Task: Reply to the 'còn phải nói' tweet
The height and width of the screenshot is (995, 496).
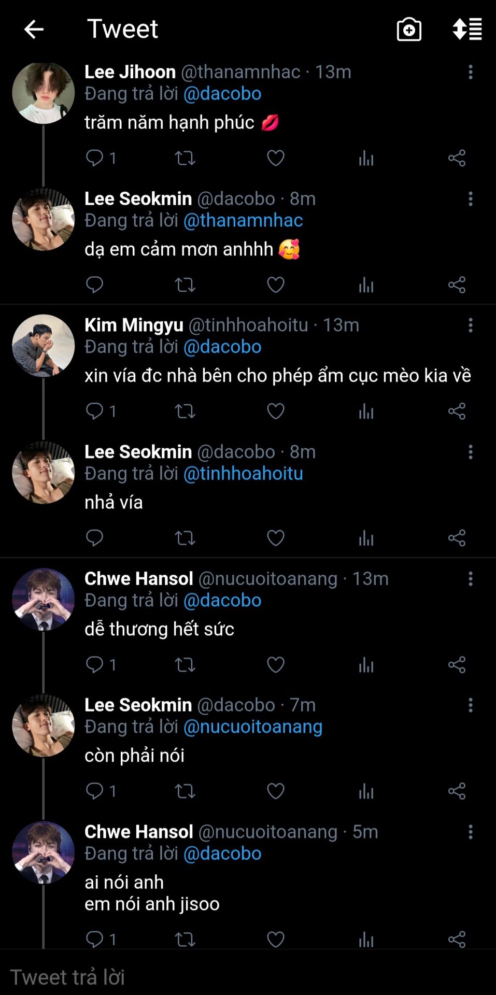Action: pyautogui.click(x=94, y=791)
